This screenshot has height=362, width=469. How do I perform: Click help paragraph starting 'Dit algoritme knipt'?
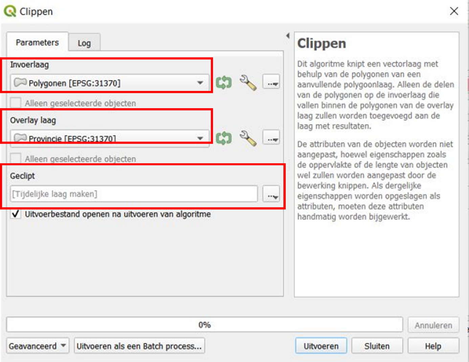coord(376,95)
